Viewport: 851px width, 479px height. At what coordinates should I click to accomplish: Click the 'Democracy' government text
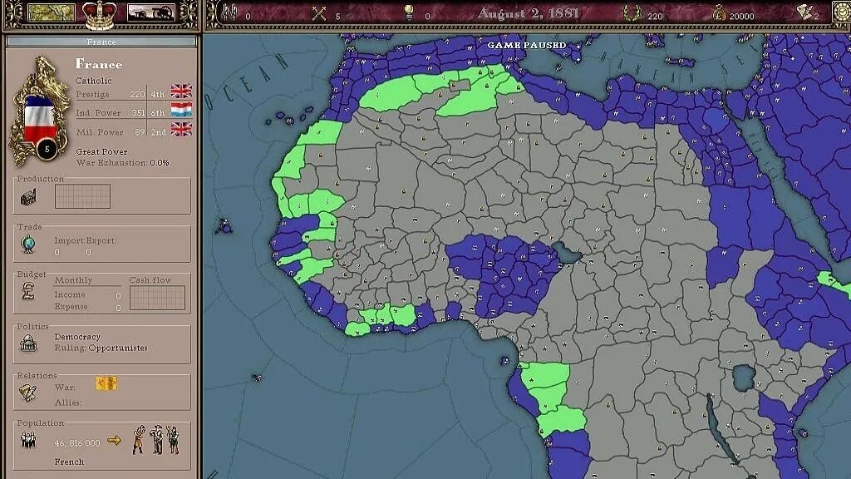[77, 337]
